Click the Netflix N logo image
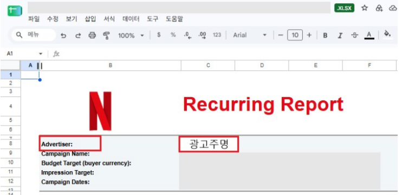 [x=100, y=111]
